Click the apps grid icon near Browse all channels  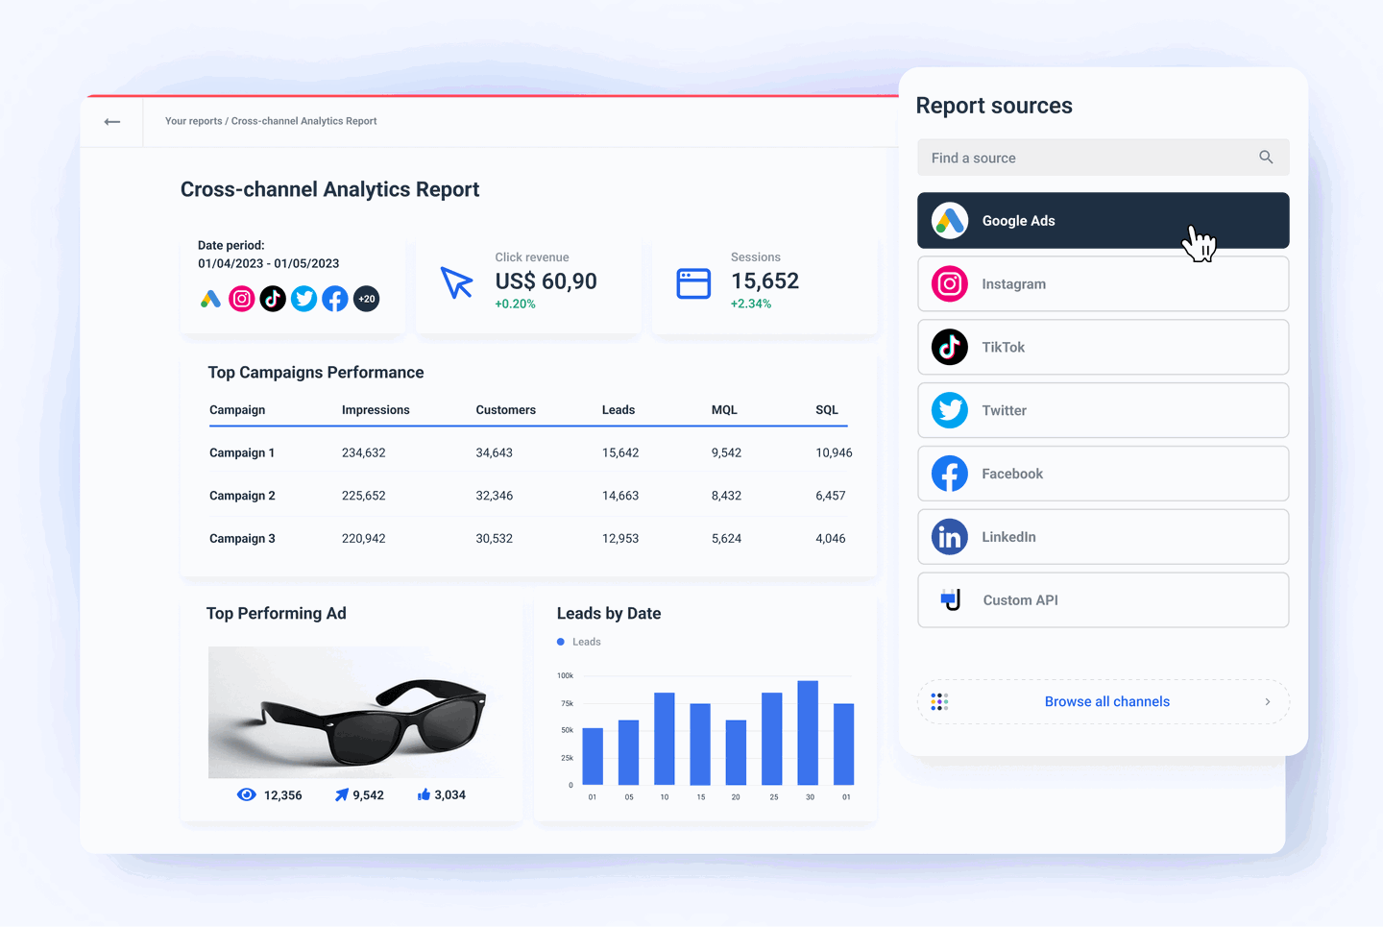pyautogui.click(x=939, y=701)
